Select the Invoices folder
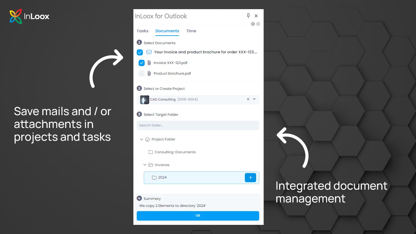This screenshot has width=416, height=234. pos(162,165)
